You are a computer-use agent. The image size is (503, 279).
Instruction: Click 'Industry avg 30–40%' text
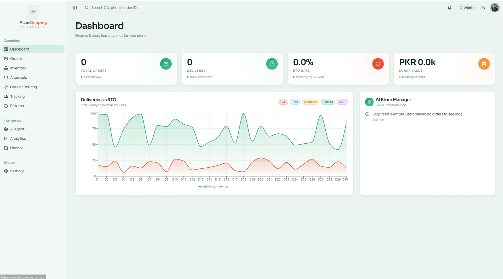tap(310, 77)
